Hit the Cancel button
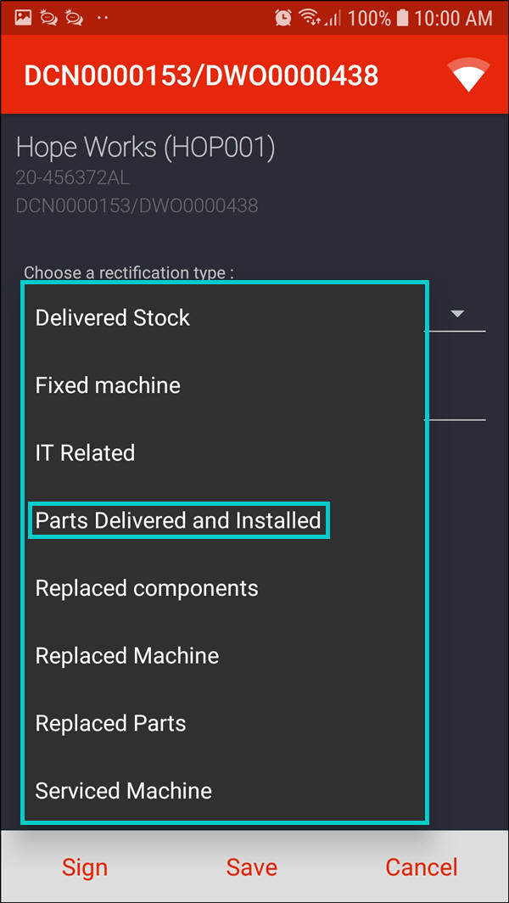The height and width of the screenshot is (903, 509). pyautogui.click(x=422, y=867)
